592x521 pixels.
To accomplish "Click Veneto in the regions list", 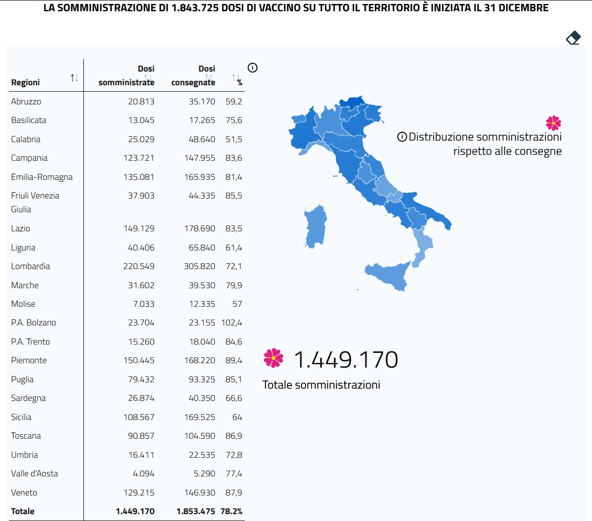I will [x=127, y=493].
